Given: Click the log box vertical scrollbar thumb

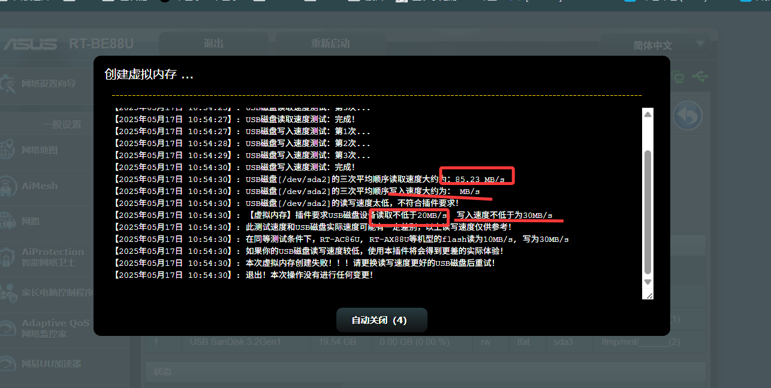Looking at the screenshot, I should pos(647,211).
